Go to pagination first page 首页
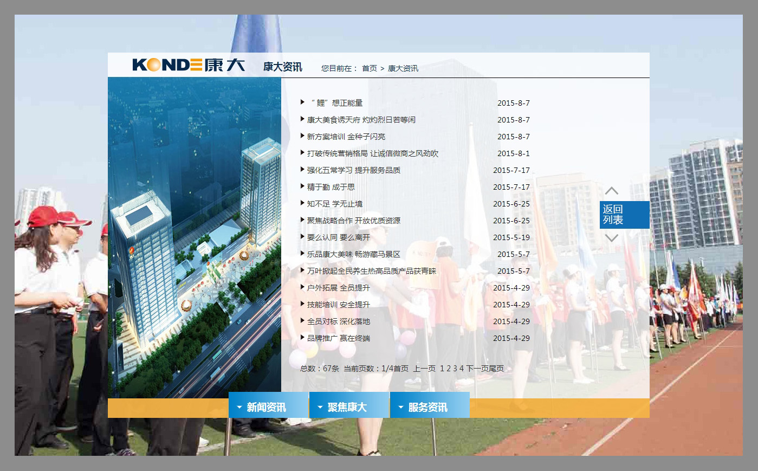Viewport: 758px width, 471px height. 401,369
